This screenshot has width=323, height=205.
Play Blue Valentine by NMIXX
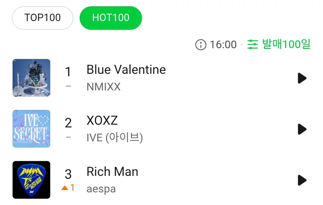[302, 78]
